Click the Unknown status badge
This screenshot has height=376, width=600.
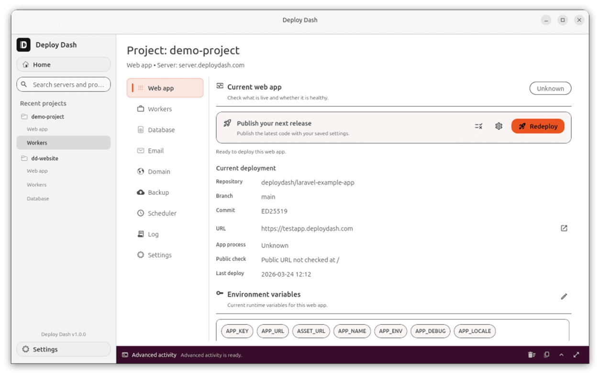tap(550, 88)
